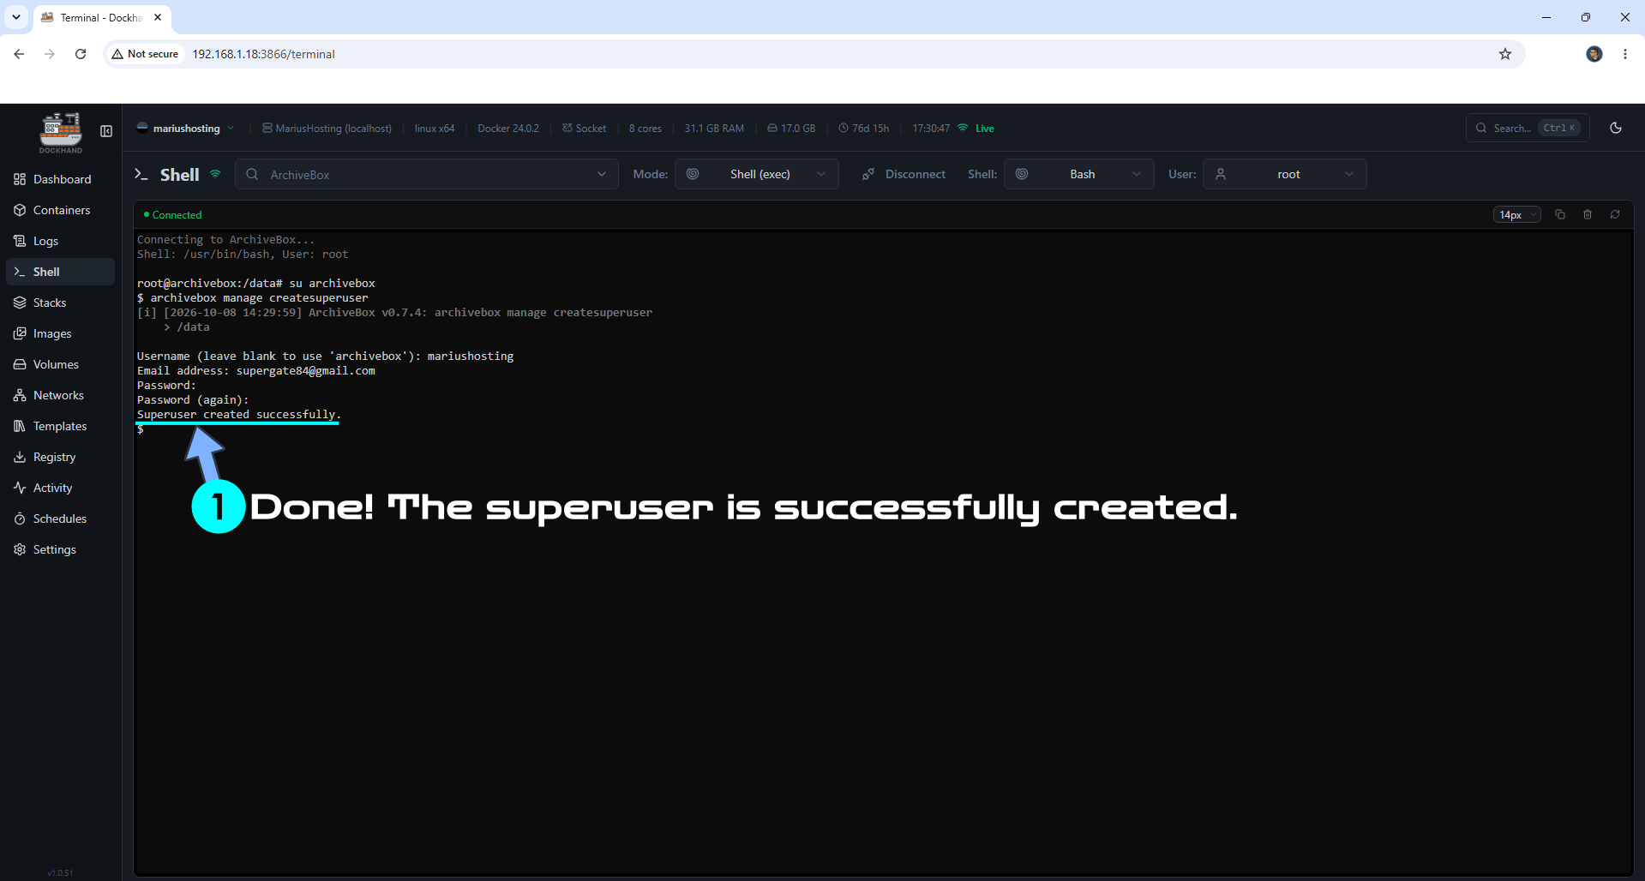
Task: Click the Socket connection label
Action: click(584, 129)
